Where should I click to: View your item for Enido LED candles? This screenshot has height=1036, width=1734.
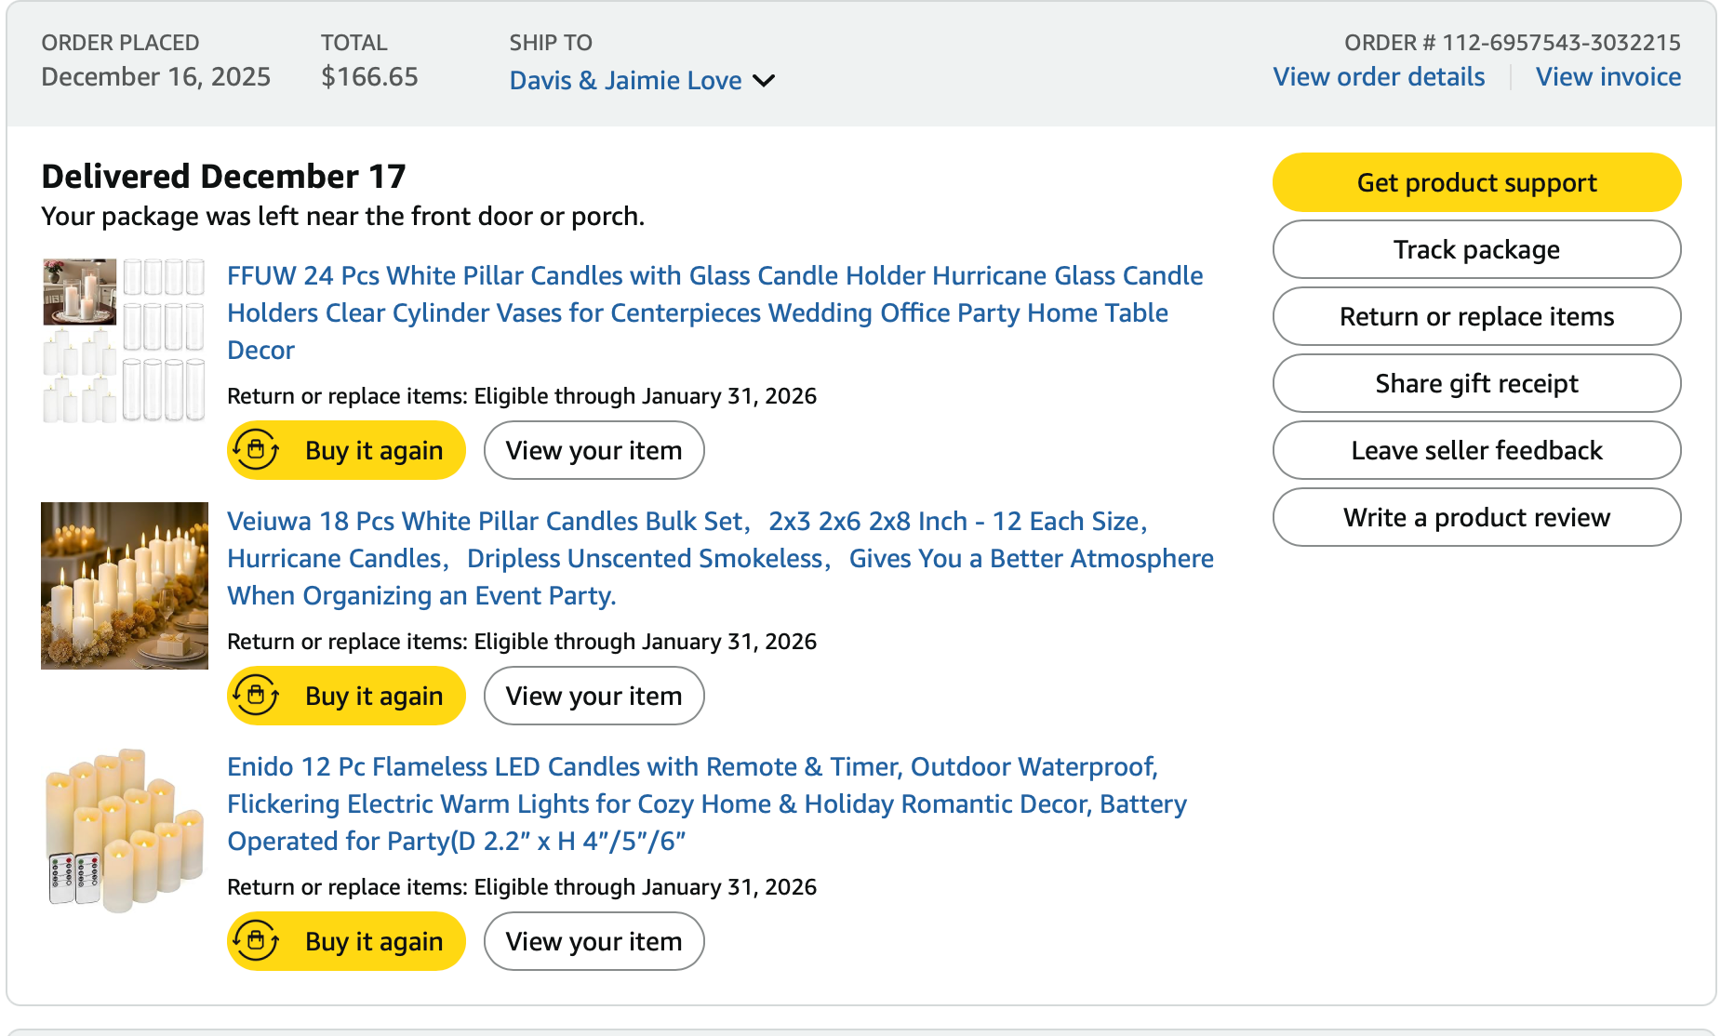coord(594,941)
